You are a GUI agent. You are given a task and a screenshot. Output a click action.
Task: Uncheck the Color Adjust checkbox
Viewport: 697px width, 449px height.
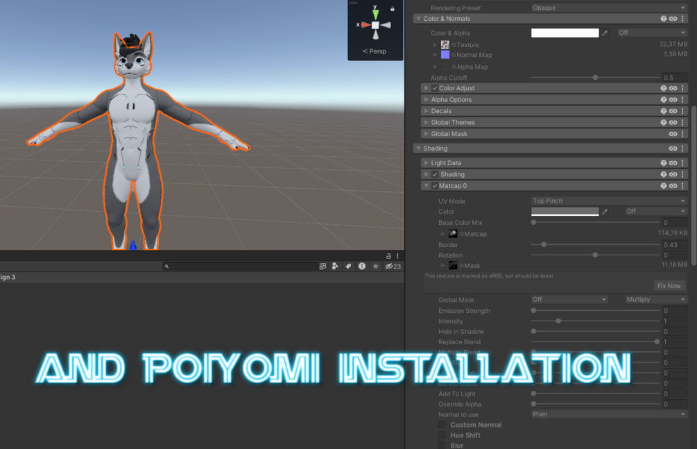tap(435, 88)
